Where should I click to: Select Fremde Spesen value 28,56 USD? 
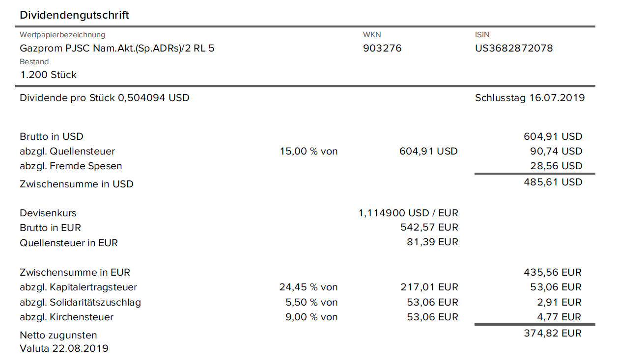(x=556, y=166)
